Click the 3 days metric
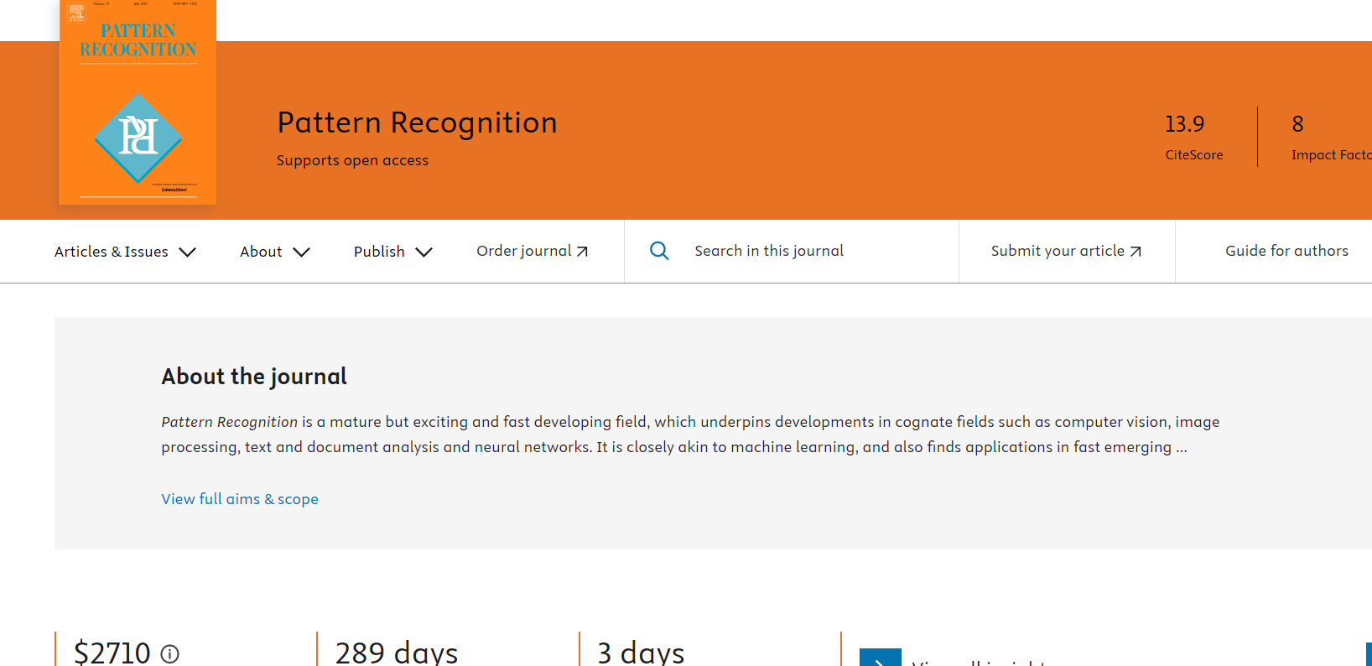Screen dimensions: 1372x666 tap(641, 653)
